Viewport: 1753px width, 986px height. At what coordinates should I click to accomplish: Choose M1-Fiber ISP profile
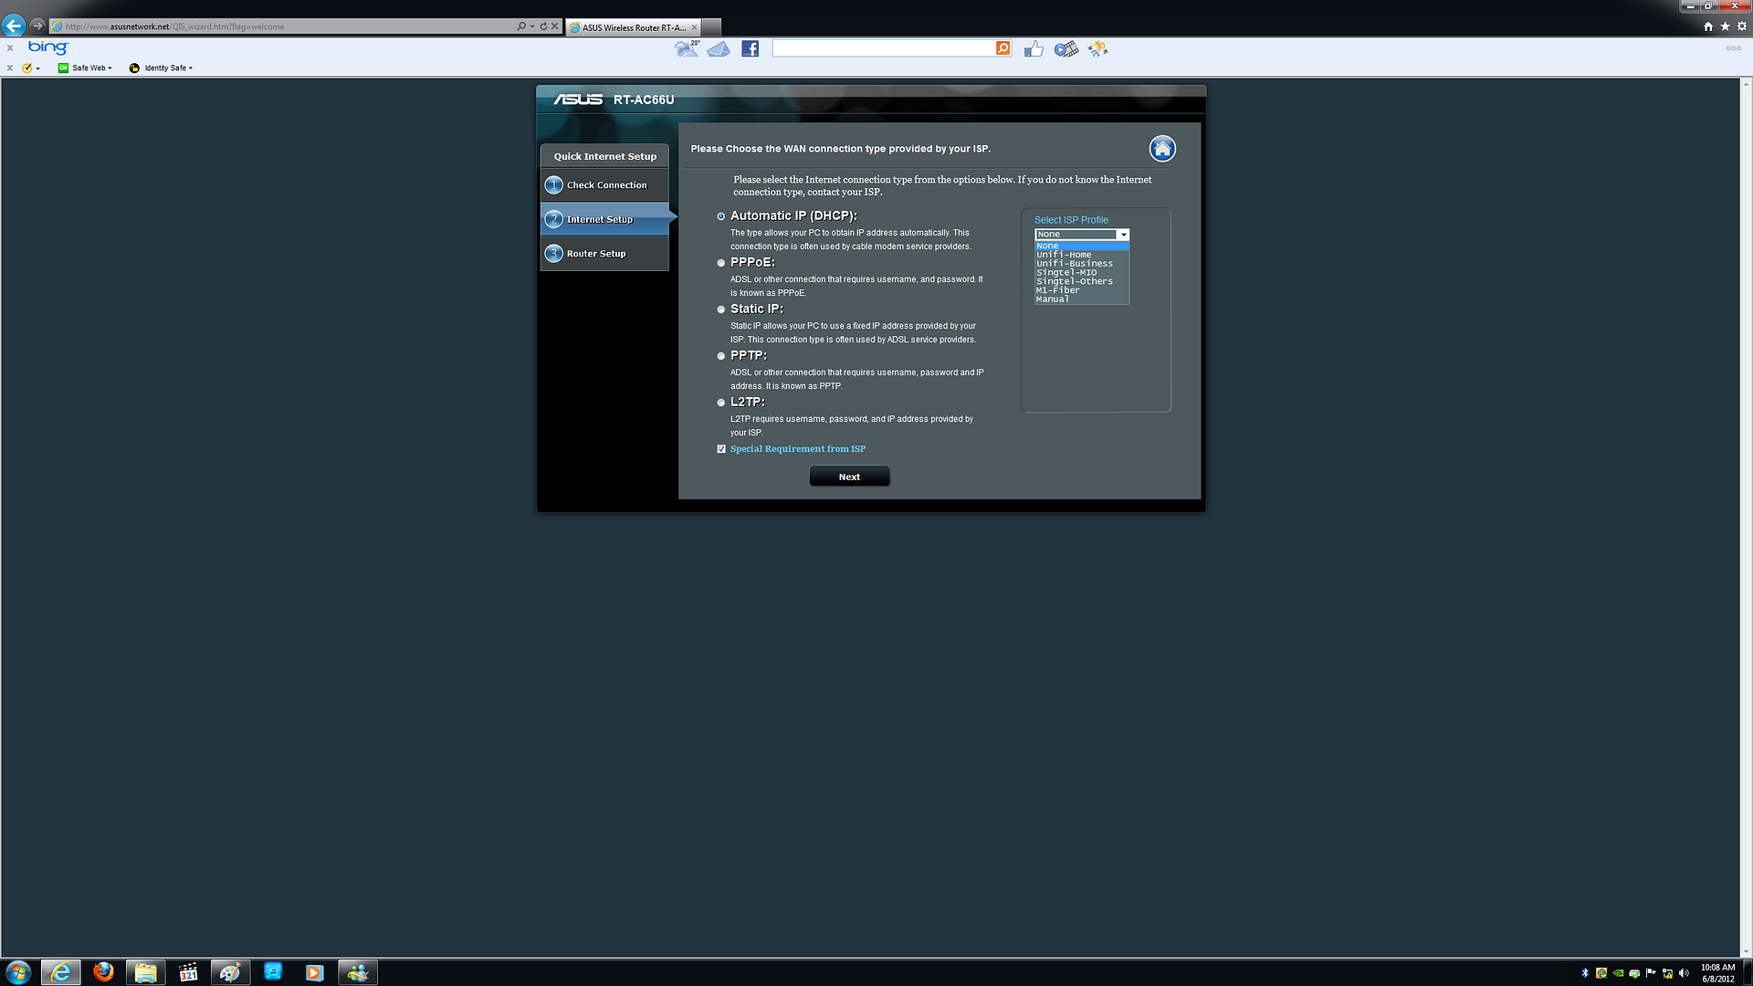pos(1082,290)
